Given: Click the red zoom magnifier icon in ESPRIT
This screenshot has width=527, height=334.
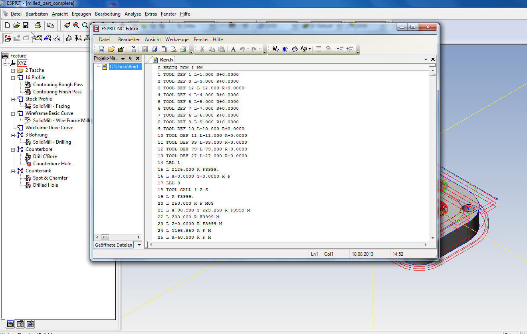Looking at the screenshot, I should 76,25.
